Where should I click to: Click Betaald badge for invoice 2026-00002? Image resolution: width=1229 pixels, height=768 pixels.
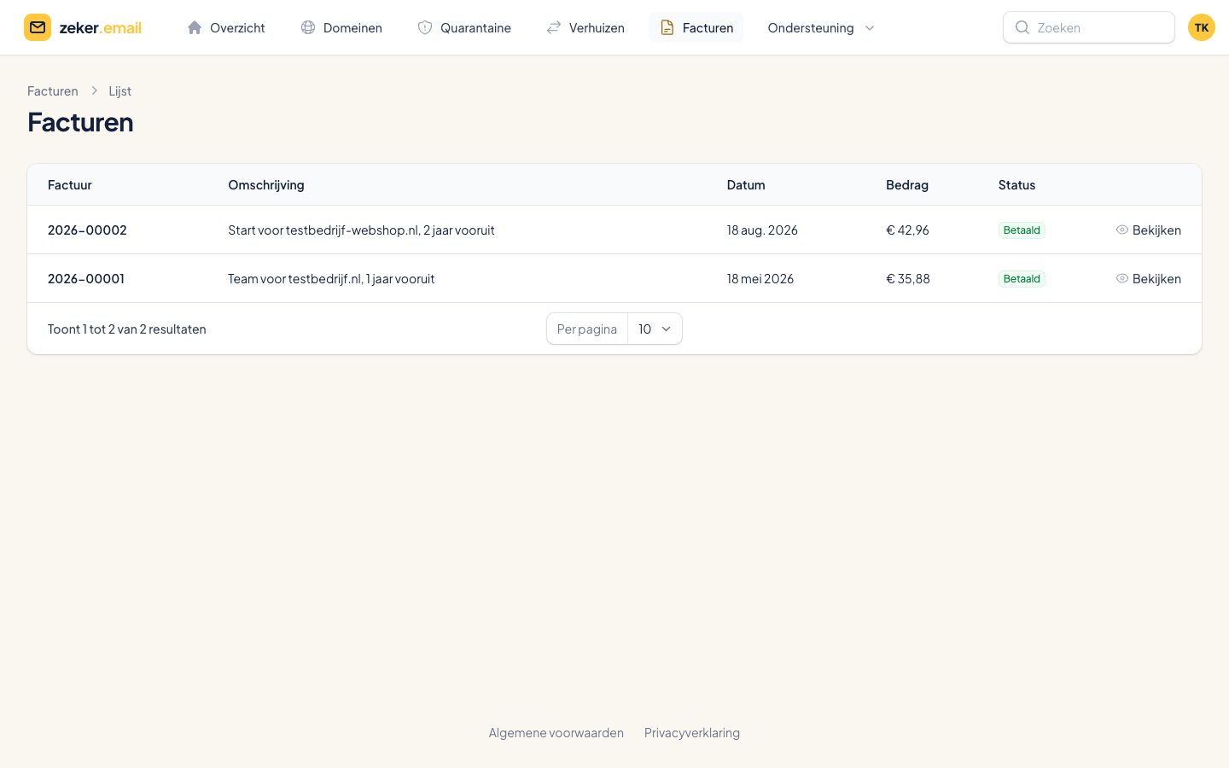1022,230
